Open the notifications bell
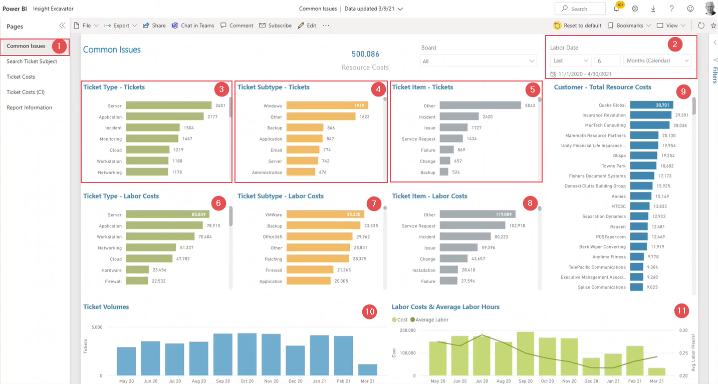Image resolution: width=718 pixels, height=384 pixels. [616, 8]
